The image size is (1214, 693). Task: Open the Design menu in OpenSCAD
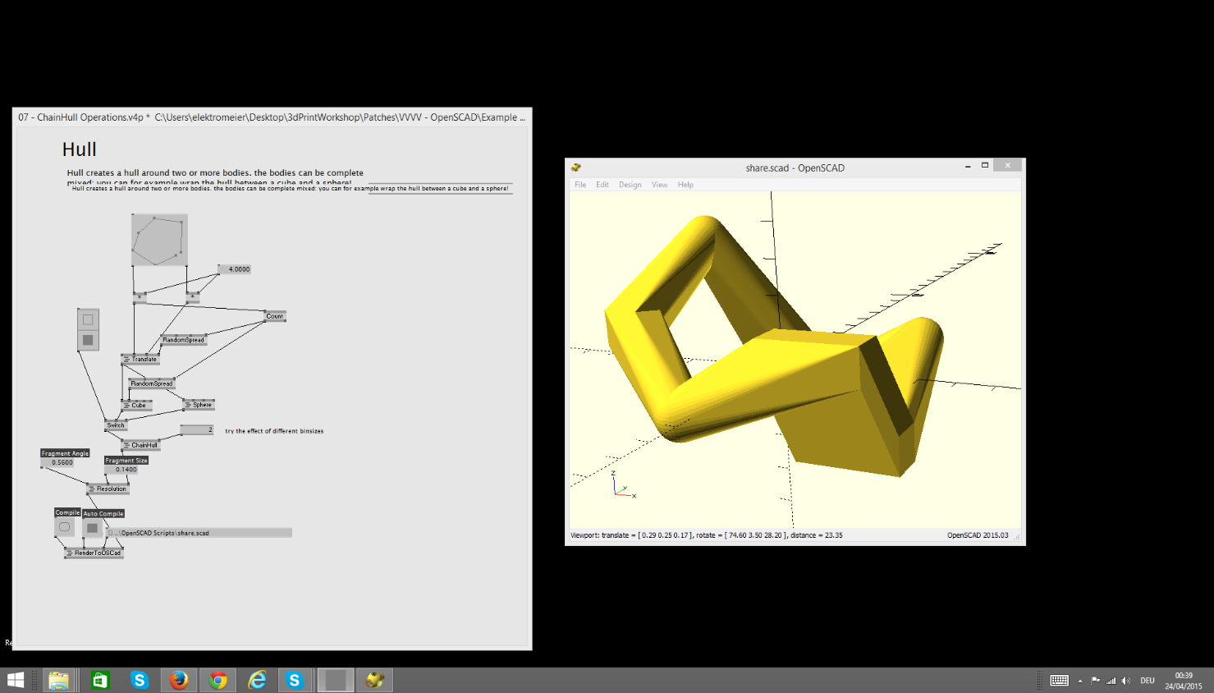point(630,185)
